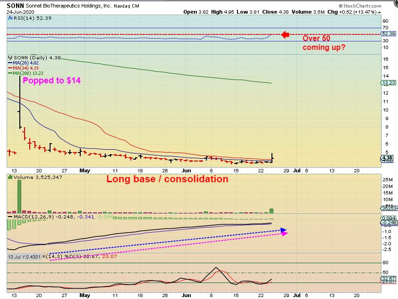Click the -0.248 MACD value tag on right
This screenshot has width=398, height=299.
pos(389,223)
